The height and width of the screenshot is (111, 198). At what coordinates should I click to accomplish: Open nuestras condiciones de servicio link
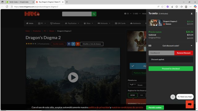click(127, 107)
